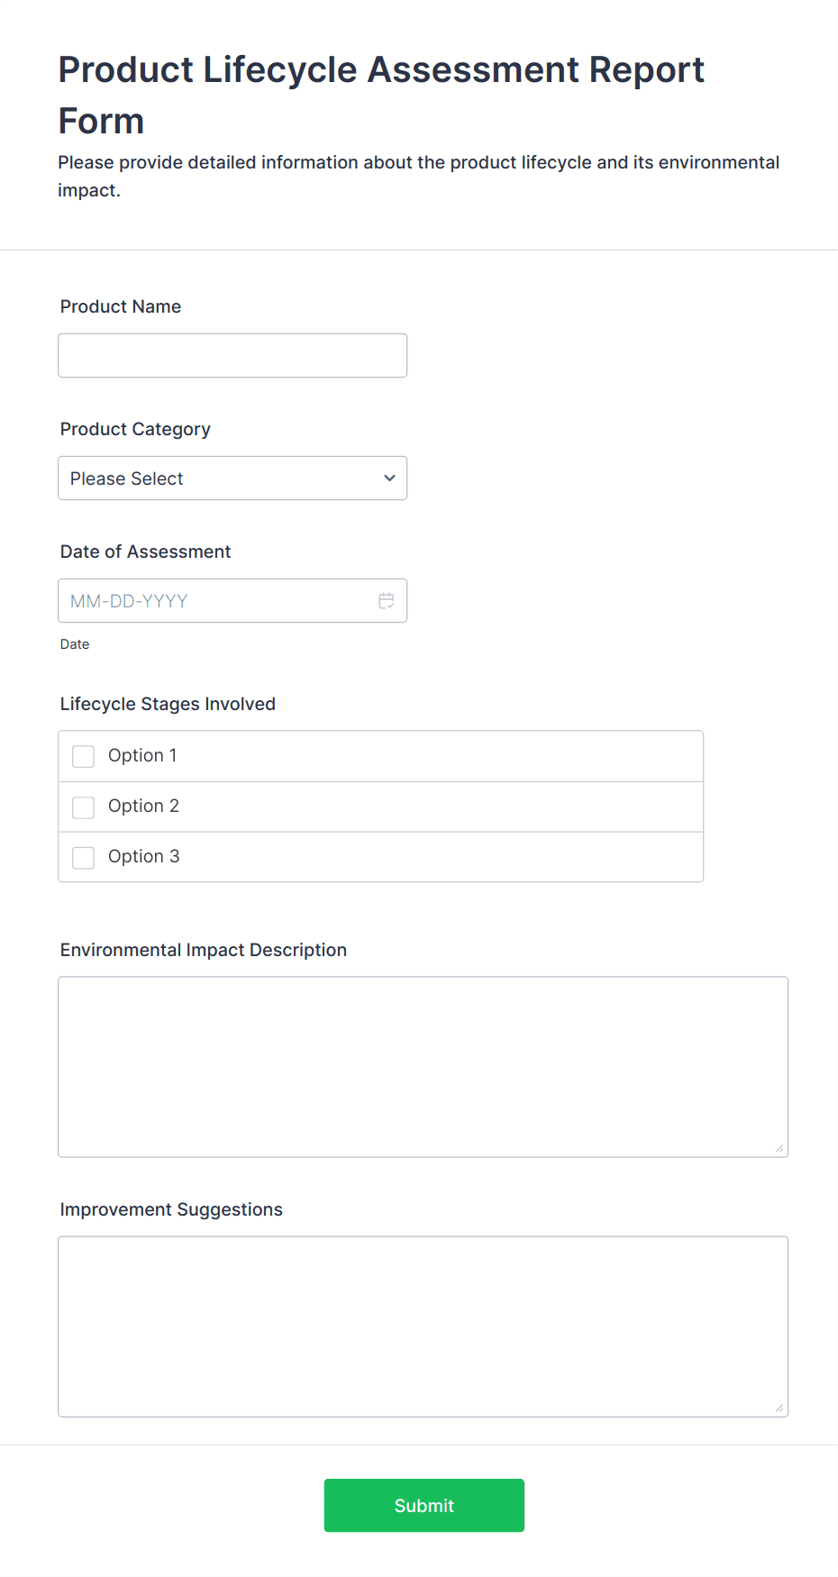Click the Option 1 row label
838x1577 pixels.
(141, 756)
